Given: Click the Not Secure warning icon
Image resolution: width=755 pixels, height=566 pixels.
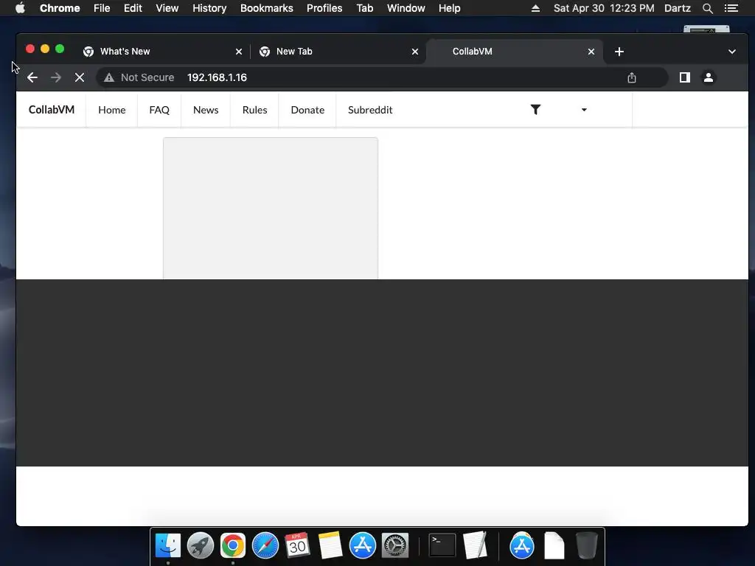Looking at the screenshot, I should tap(109, 77).
